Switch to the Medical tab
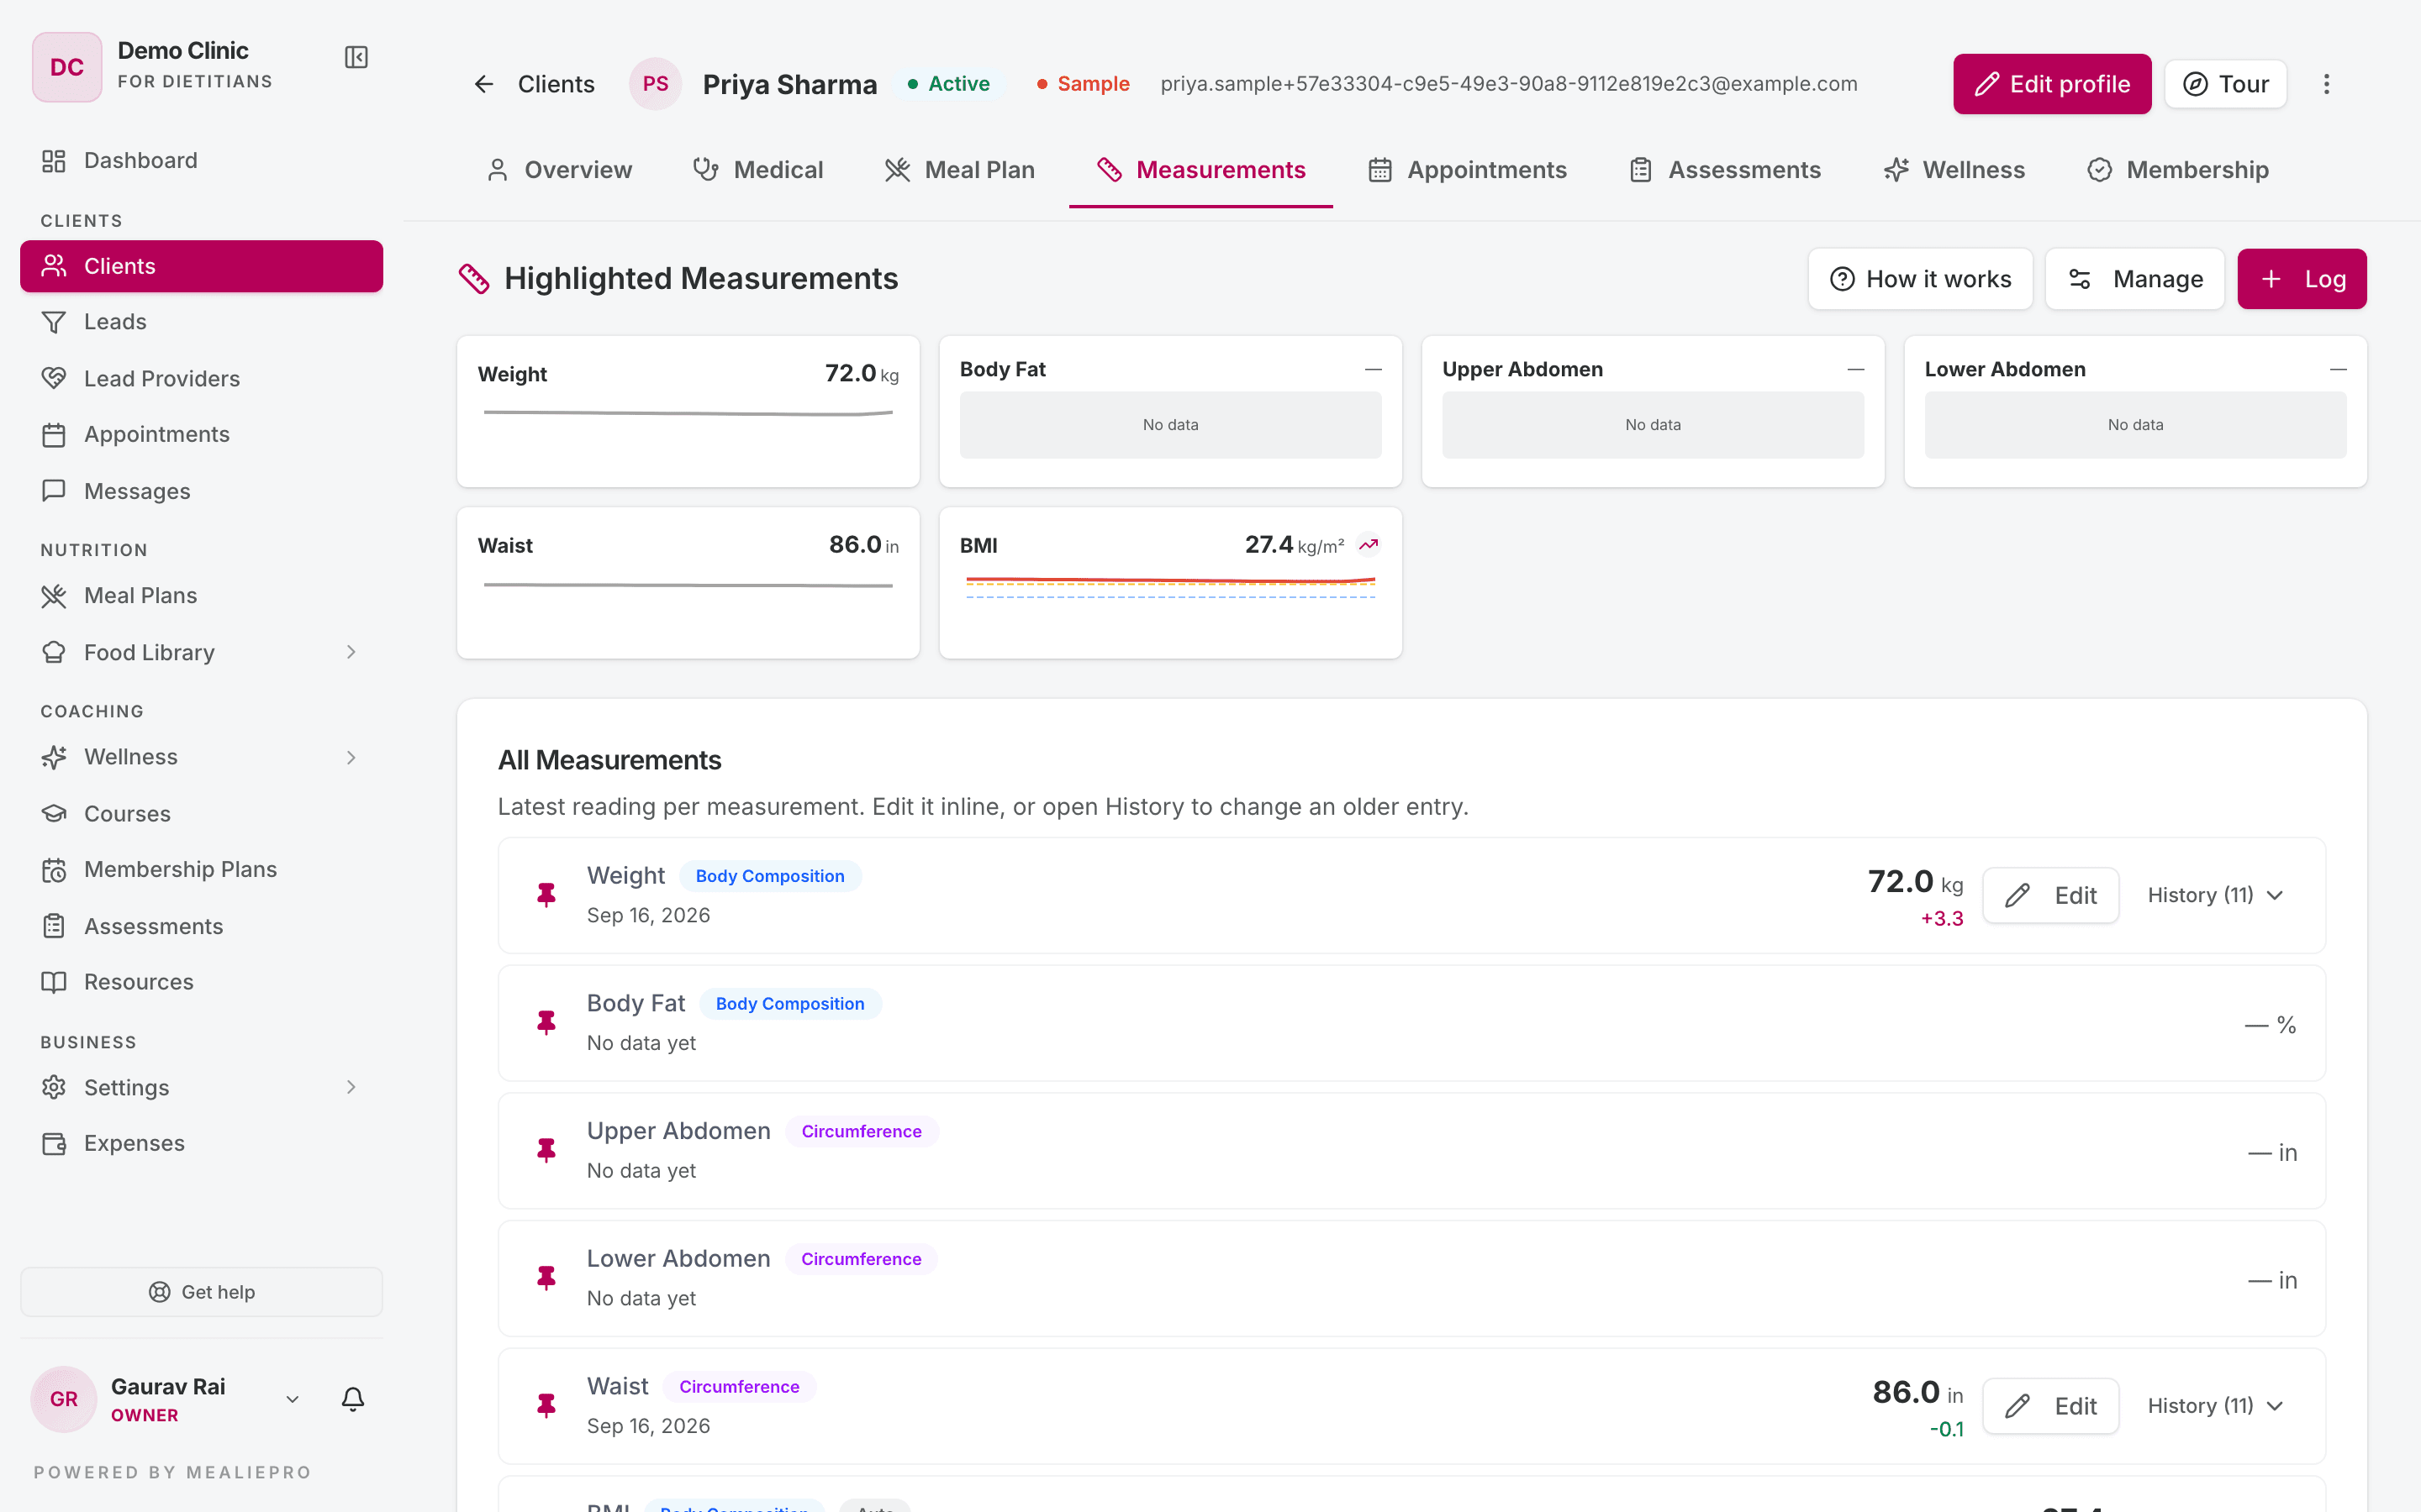 point(758,170)
